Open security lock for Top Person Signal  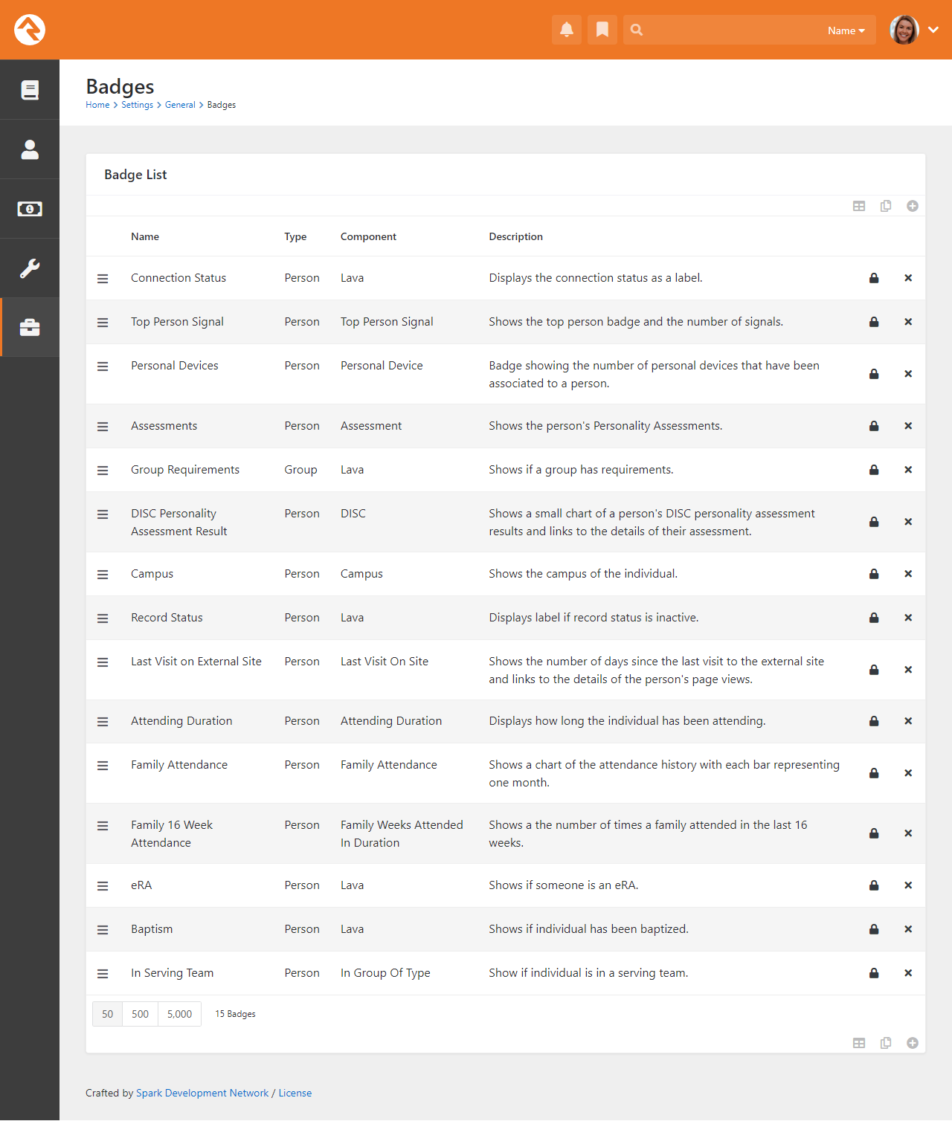(x=874, y=322)
